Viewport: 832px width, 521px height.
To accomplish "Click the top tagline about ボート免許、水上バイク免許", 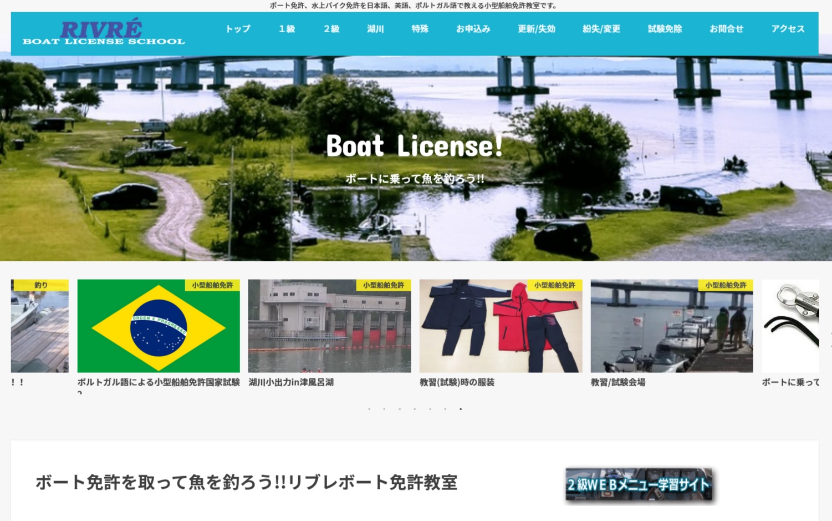I will pos(414,6).
